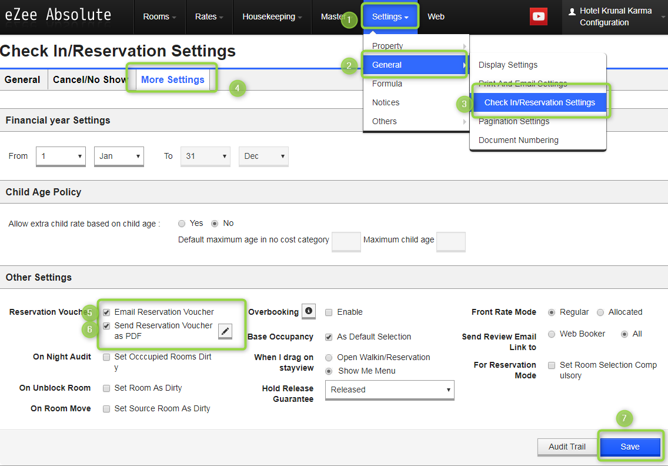668x466 pixels.
Task: Open the Master menu
Action: tap(333, 16)
